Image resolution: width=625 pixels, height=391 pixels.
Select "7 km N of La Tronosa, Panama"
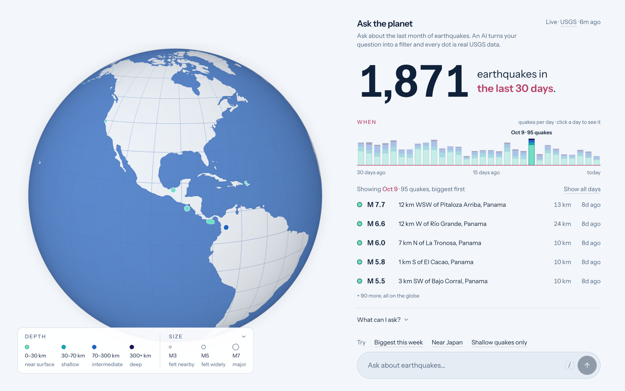(440, 243)
